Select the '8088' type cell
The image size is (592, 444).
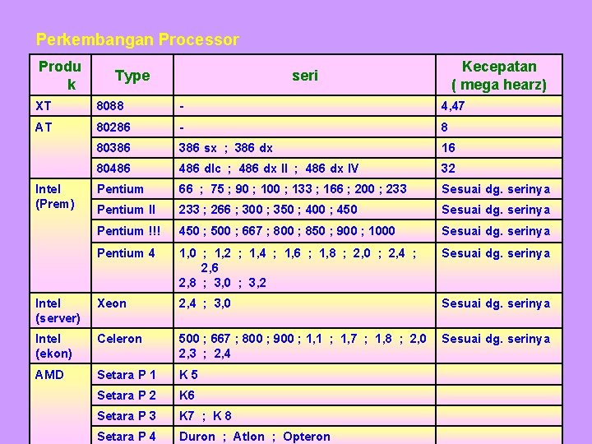(132, 106)
